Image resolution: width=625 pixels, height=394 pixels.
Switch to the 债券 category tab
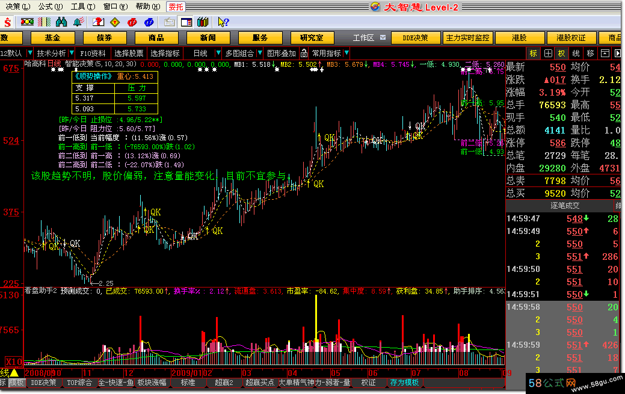coord(105,38)
